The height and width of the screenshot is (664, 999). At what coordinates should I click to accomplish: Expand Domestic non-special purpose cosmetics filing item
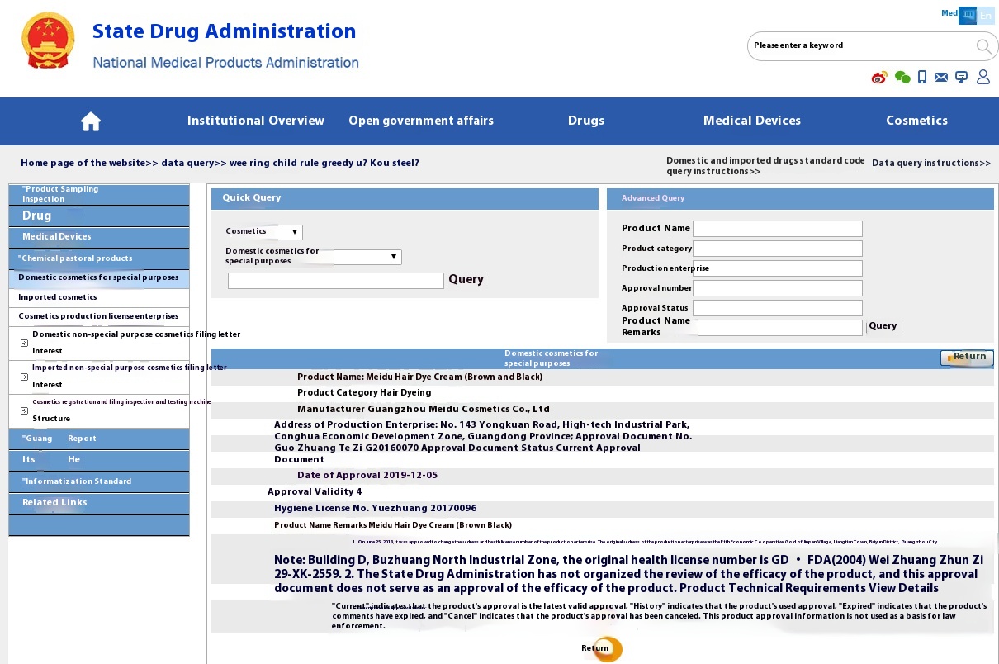tap(25, 343)
